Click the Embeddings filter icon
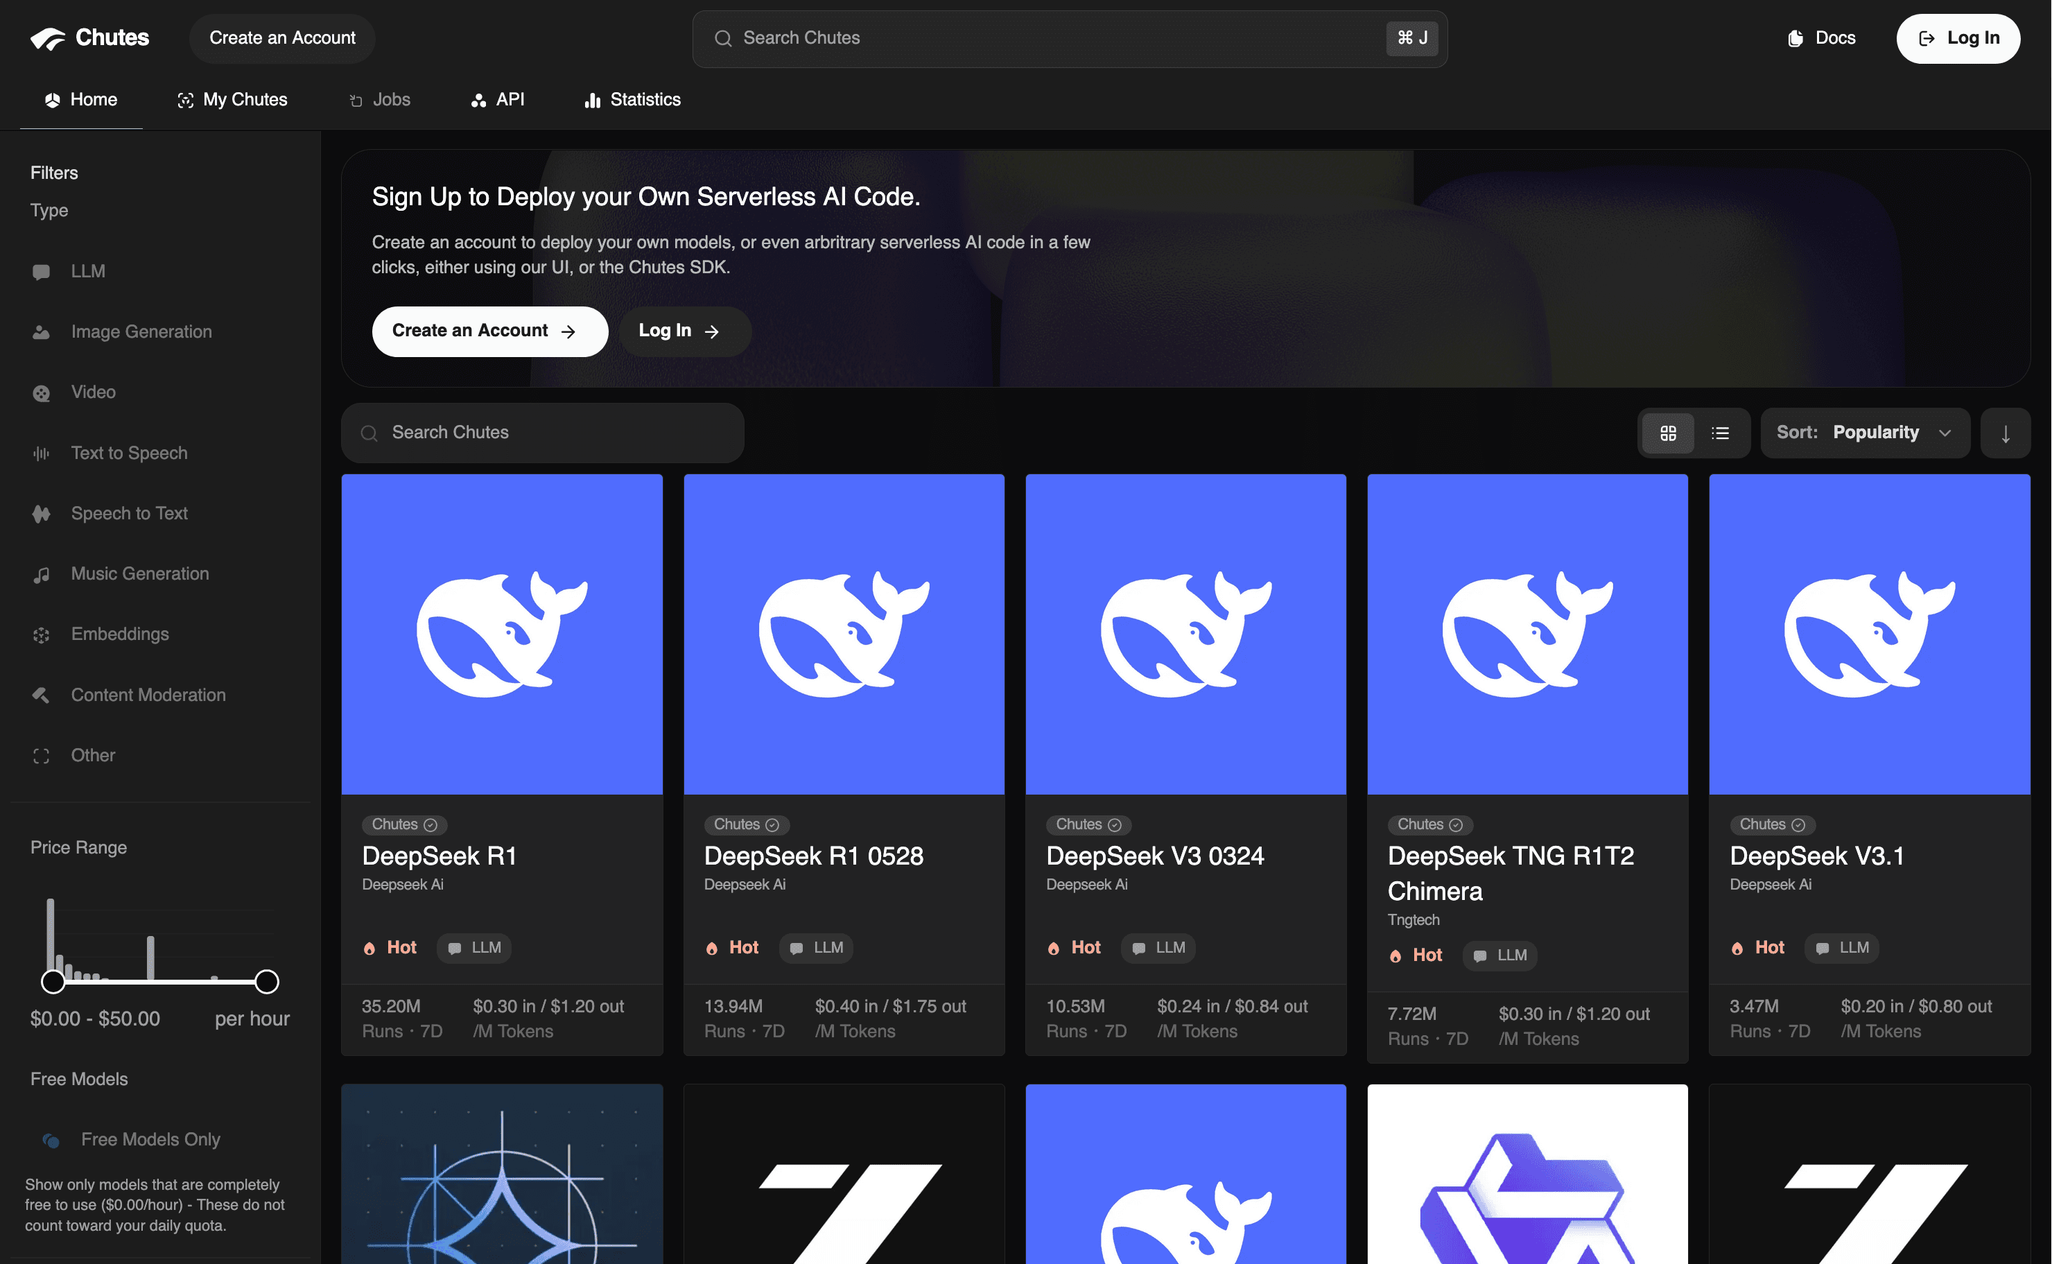Viewport: 2052px width, 1264px height. click(x=41, y=635)
